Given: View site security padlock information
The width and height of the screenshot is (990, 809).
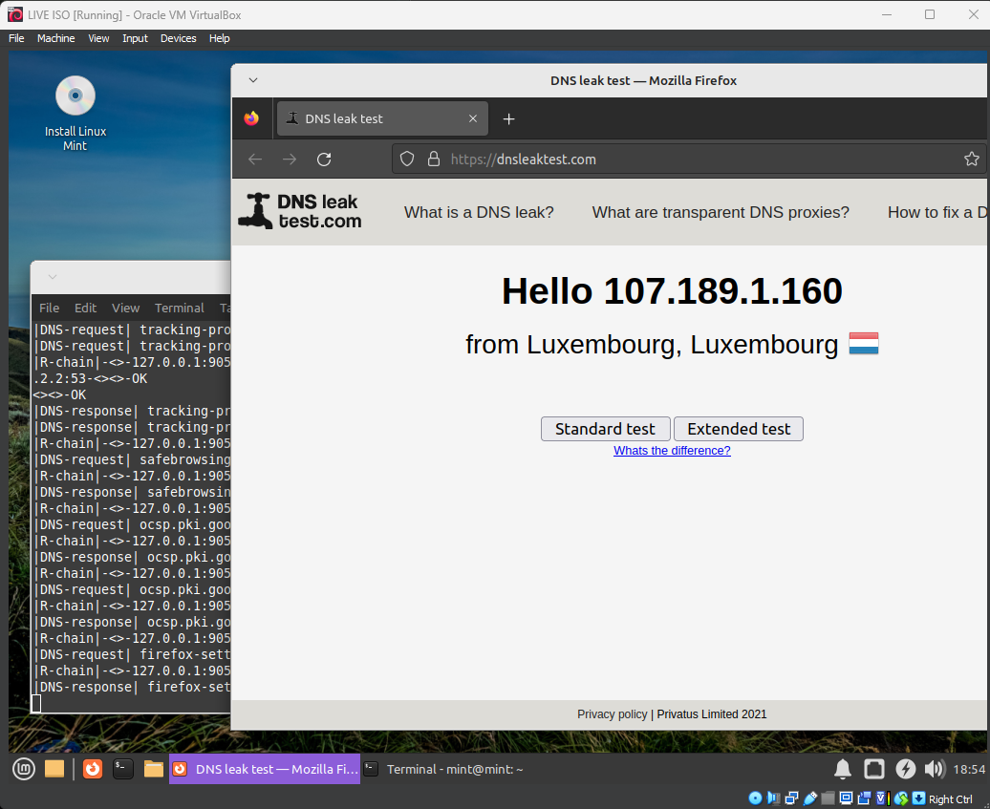Looking at the screenshot, I should point(434,159).
